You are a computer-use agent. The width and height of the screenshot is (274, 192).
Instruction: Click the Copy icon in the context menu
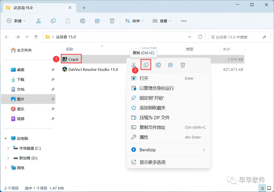pyautogui.click(x=146, y=65)
